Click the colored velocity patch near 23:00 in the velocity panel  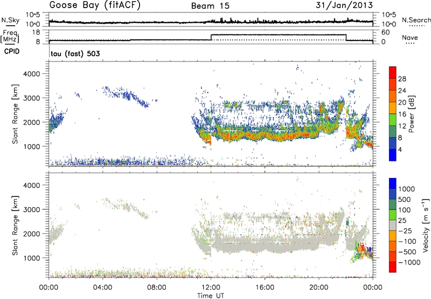tap(362, 251)
